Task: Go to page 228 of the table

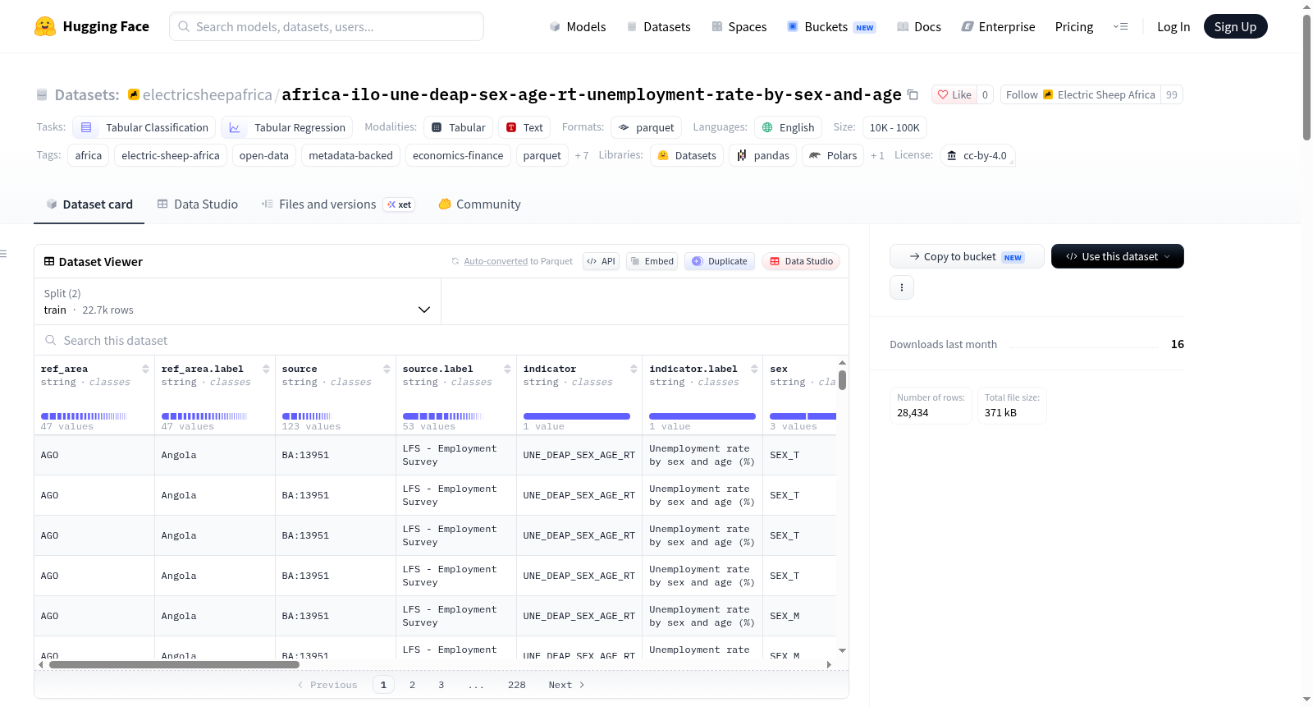Action: pos(517,685)
